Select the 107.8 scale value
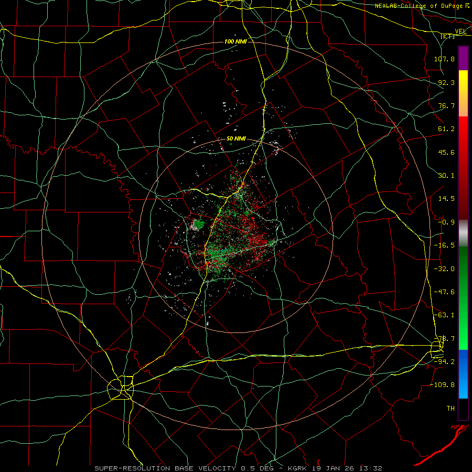Image resolution: width=472 pixels, height=472 pixels. pyautogui.click(x=444, y=59)
